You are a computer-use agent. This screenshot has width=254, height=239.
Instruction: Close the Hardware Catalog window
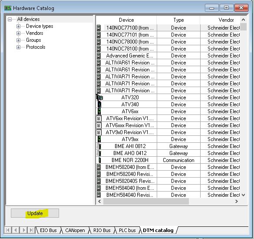coord(241,8)
